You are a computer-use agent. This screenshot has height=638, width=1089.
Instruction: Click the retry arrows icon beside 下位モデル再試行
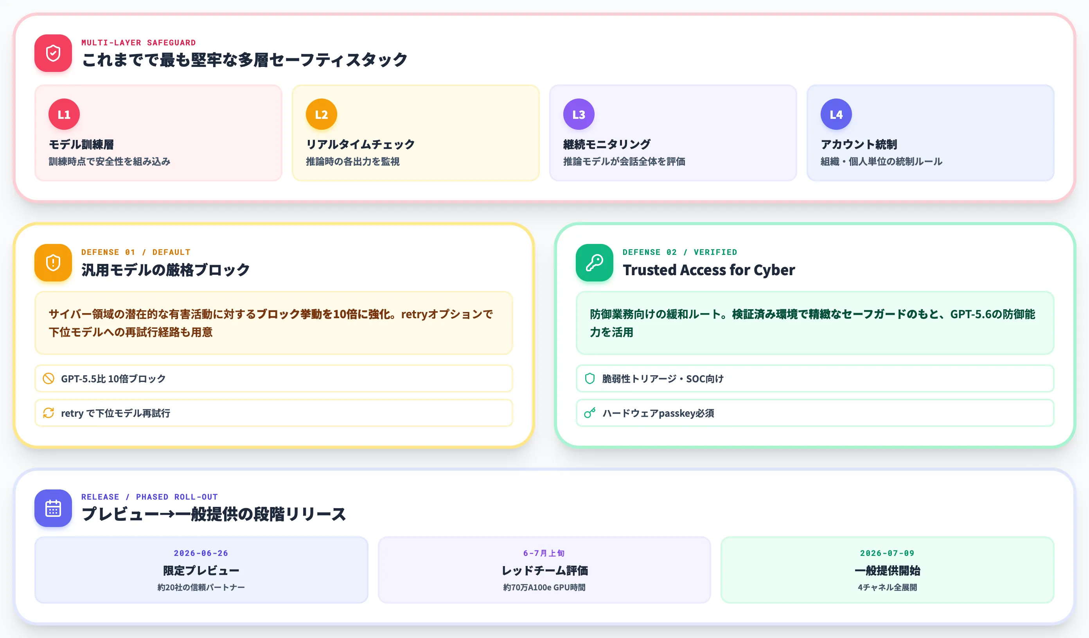(49, 413)
